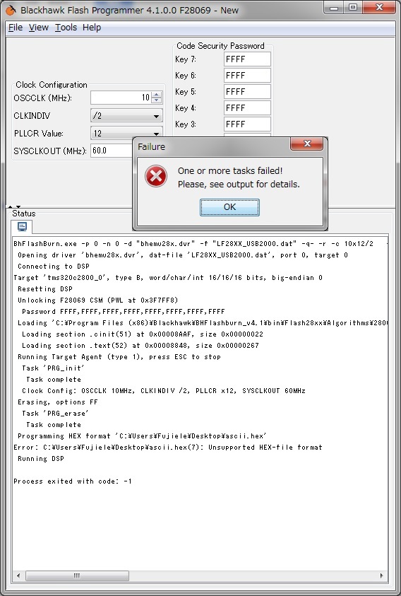
Task: Open the Help menu
Action: tap(92, 28)
